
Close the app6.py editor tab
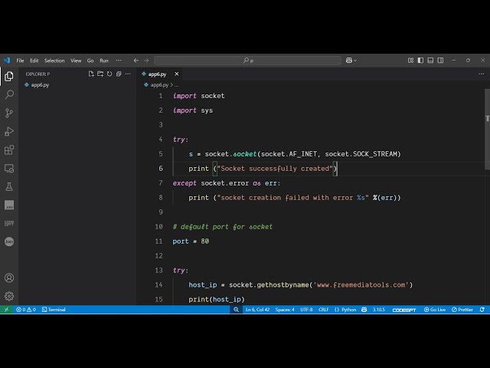pyautogui.click(x=177, y=74)
